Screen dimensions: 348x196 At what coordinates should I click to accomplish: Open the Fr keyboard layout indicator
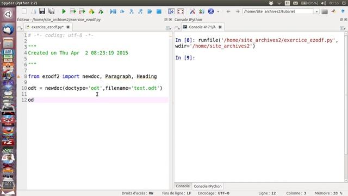point(287,3)
